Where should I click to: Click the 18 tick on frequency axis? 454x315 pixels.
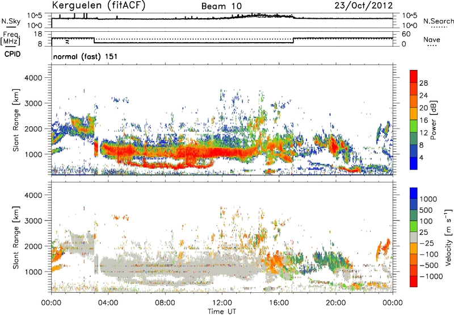pos(37,34)
